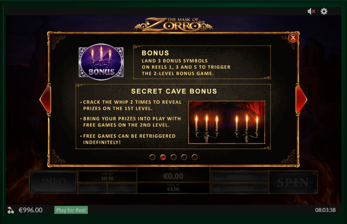Go to next info page red arrow
Image resolution: width=347 pixels, height=224 pixels.
301,100
